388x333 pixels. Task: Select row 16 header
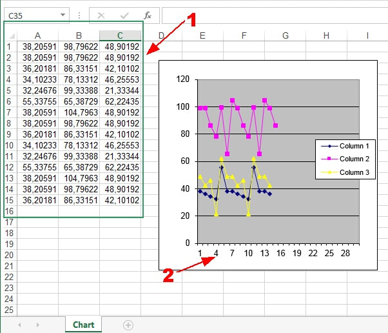pyautogui.click(x=9, y=211)
